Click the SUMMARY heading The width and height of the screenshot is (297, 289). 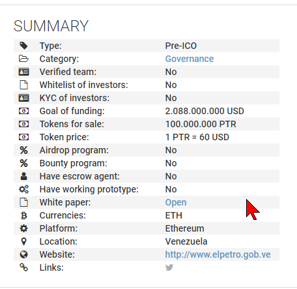coord(51,26)
